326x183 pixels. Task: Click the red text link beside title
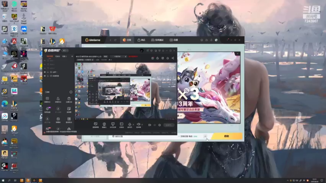coord(133,57)
